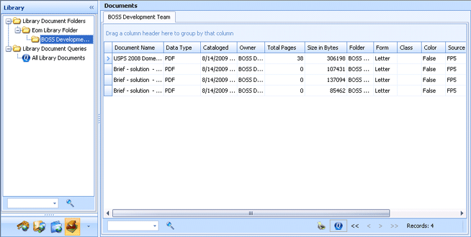Go to first page with << button
Image resolution: width=471 pixels, height=237 pixels.
click(355, 226)
